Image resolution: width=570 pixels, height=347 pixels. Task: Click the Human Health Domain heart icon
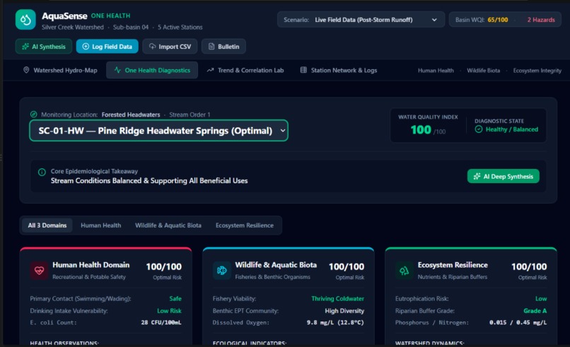pos(40,271)
